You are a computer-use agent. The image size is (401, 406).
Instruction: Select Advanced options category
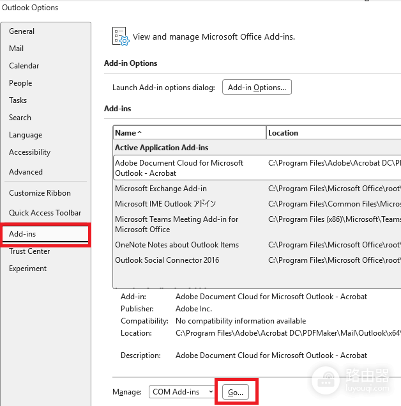(x=26, y=172)
